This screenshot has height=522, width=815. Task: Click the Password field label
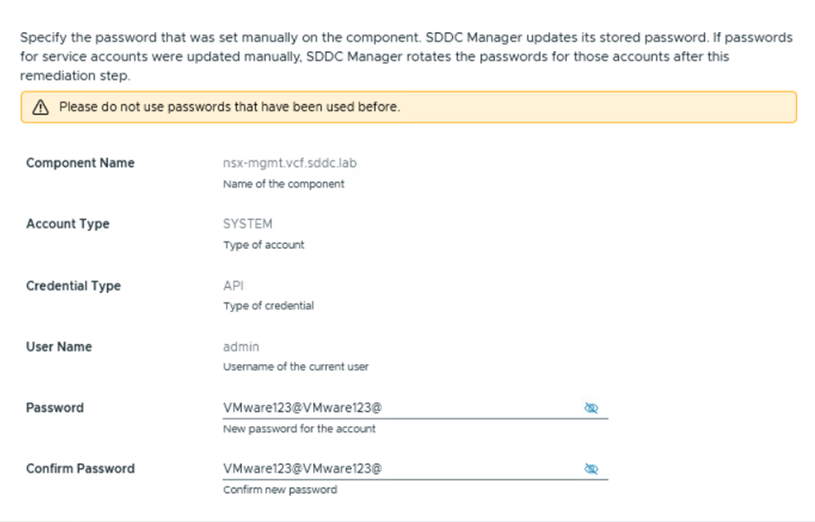pyautogui.click(x=55, y=408)
